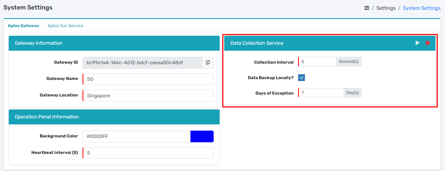Click the Second(s) unit label
This screenshot has width=445, height=171.
point(349,62)
